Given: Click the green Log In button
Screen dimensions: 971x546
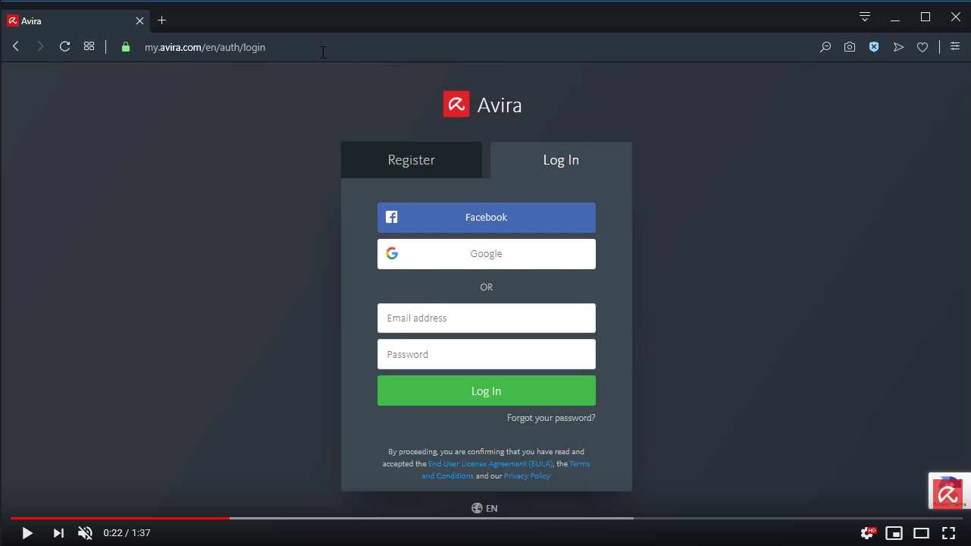Looking at the screenshot, I should (487, 391).
